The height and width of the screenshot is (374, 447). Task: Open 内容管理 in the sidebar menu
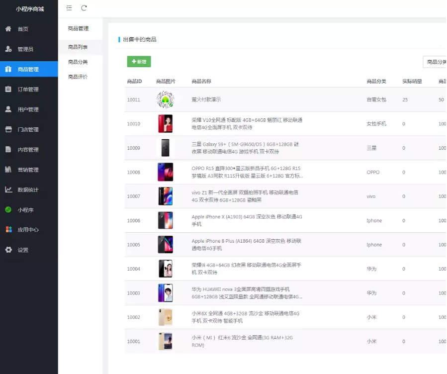pos(28,150)
